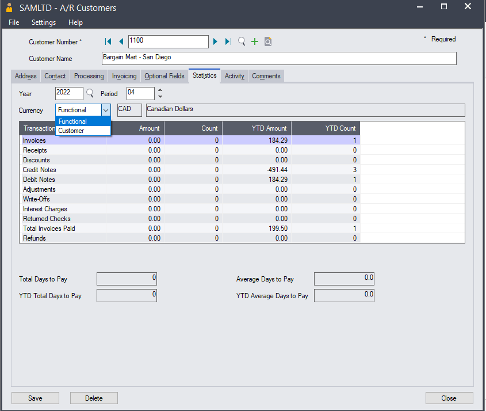486x411 pixels.
Task: Open the Optional Fields tab
Action: (164, 76)
